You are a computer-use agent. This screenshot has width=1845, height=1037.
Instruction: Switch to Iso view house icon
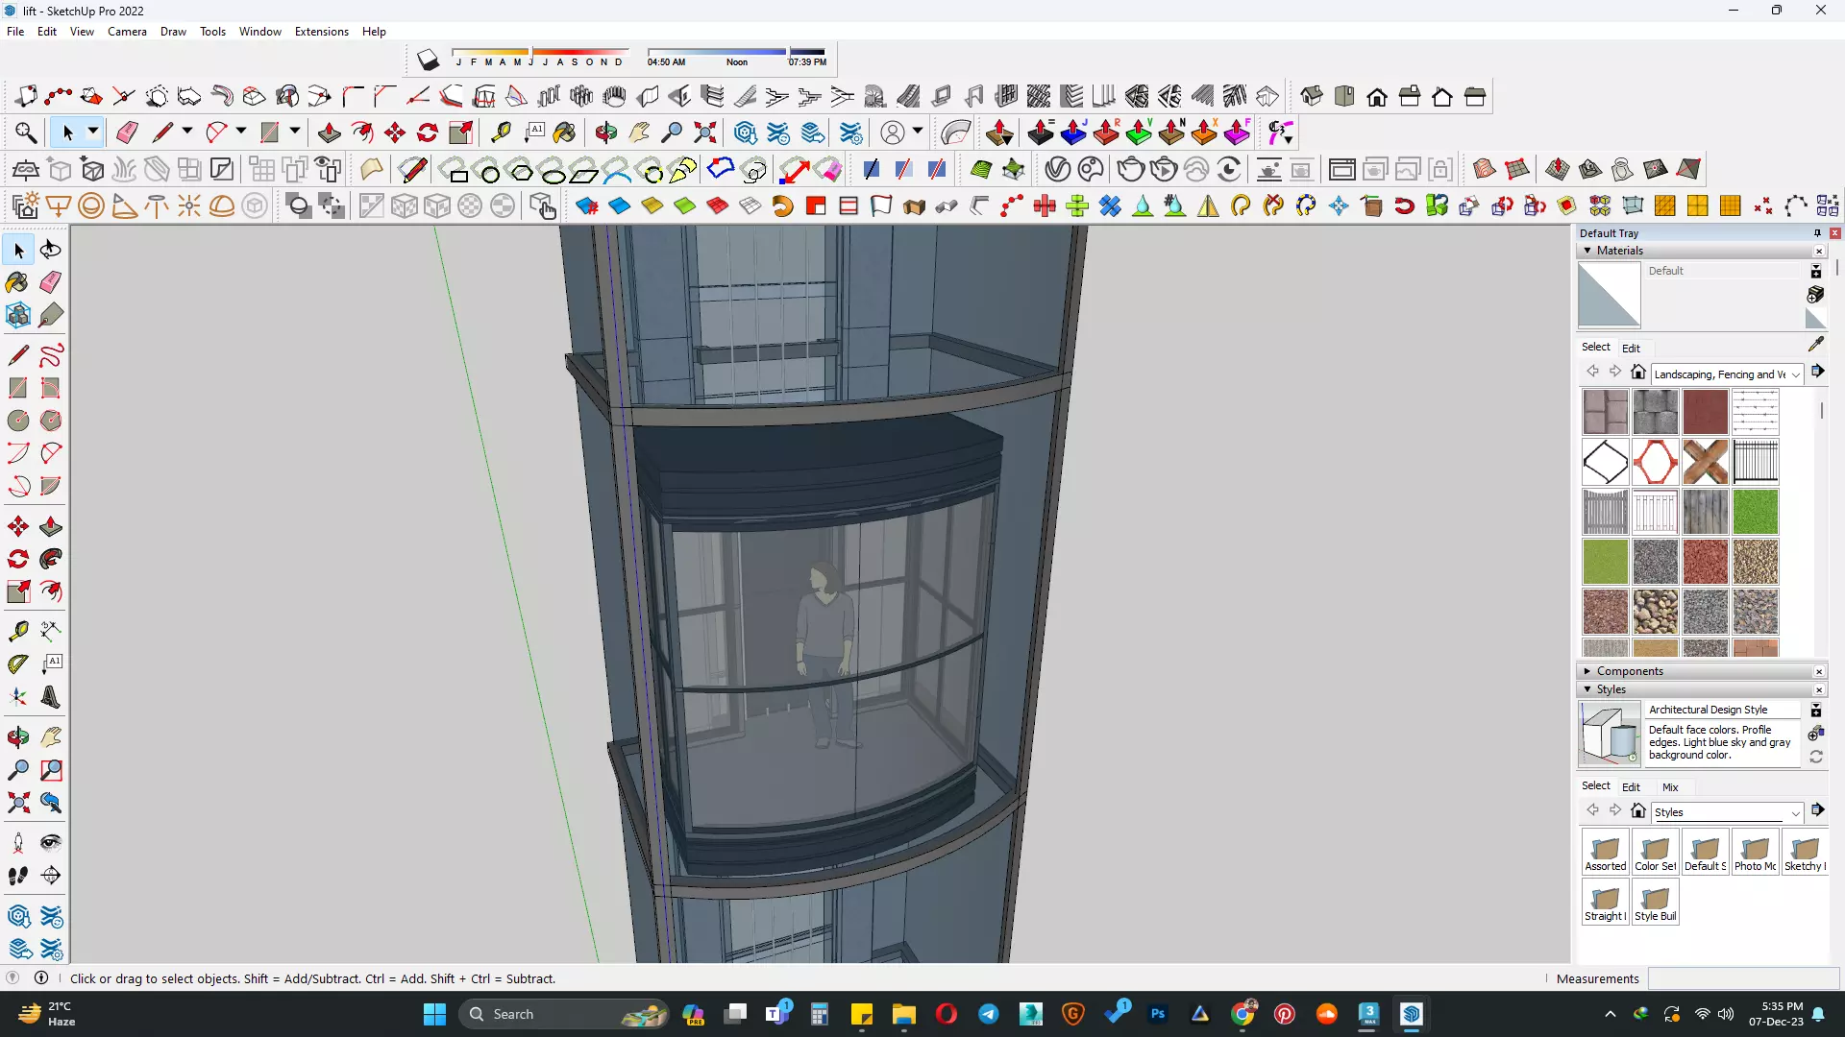(x=1312, y=97)
